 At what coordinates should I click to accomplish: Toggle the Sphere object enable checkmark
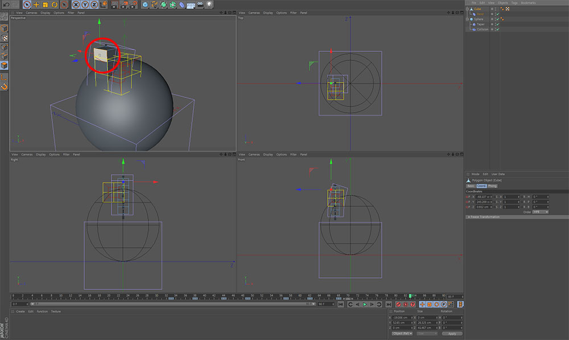(498, 19)
